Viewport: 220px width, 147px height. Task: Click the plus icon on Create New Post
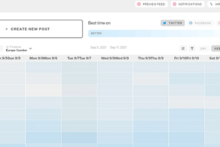point(7,29)
